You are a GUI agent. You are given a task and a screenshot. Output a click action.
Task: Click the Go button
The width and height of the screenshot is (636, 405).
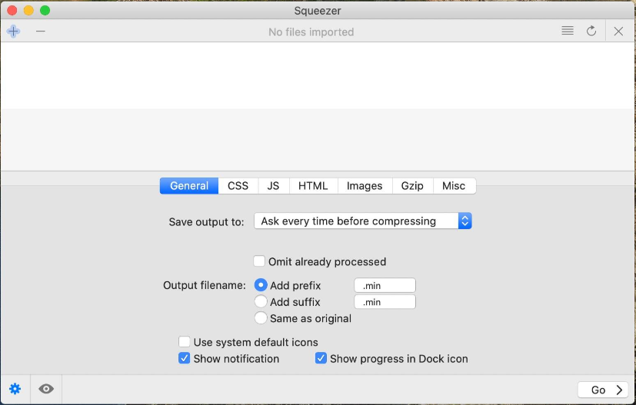[x=603, y=390]
